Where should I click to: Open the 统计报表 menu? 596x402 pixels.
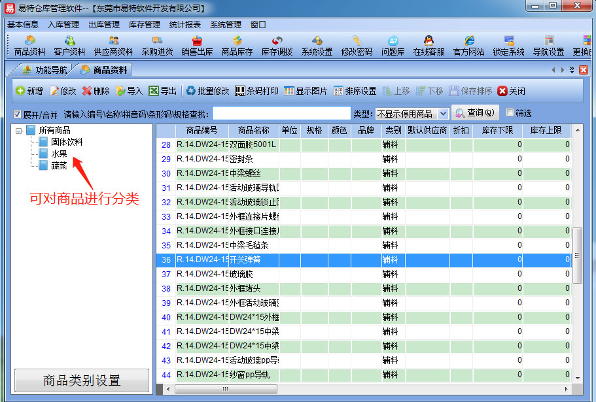point(185,25)
